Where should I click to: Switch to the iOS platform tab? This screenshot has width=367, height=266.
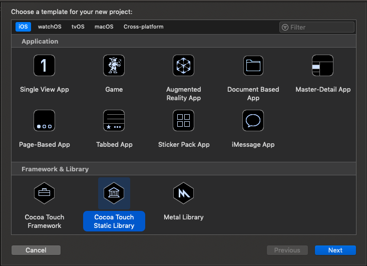pyautogui.click(x=23, y=27)
